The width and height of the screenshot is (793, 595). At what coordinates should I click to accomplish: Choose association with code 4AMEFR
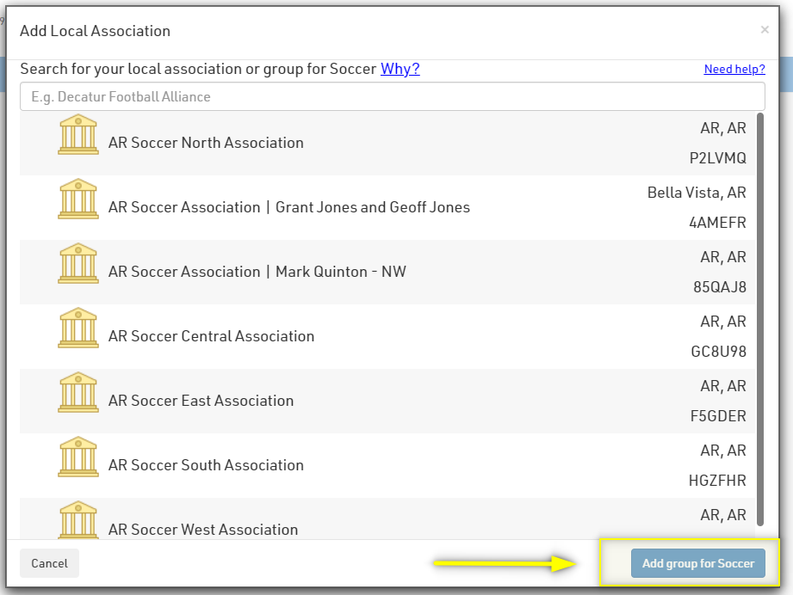(717, 223)
